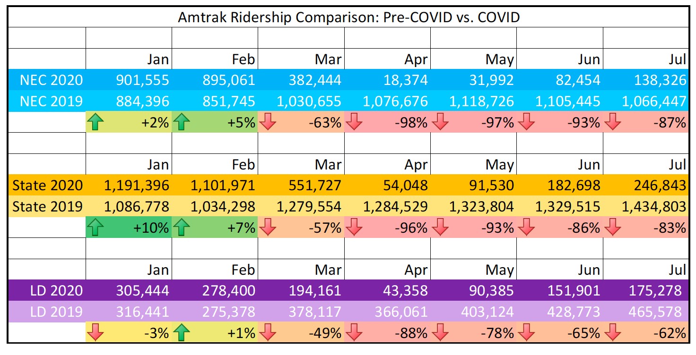This screenshot has width=696, height=355.
Task: Click the red down arrow beside -62%
Action: pos(613,333)
